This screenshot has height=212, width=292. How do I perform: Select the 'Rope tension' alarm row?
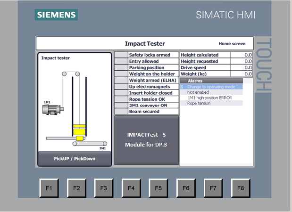[211, 103]
